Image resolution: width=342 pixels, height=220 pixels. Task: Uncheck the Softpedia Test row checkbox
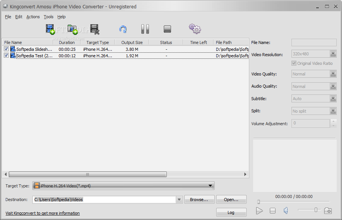point(6,55)
